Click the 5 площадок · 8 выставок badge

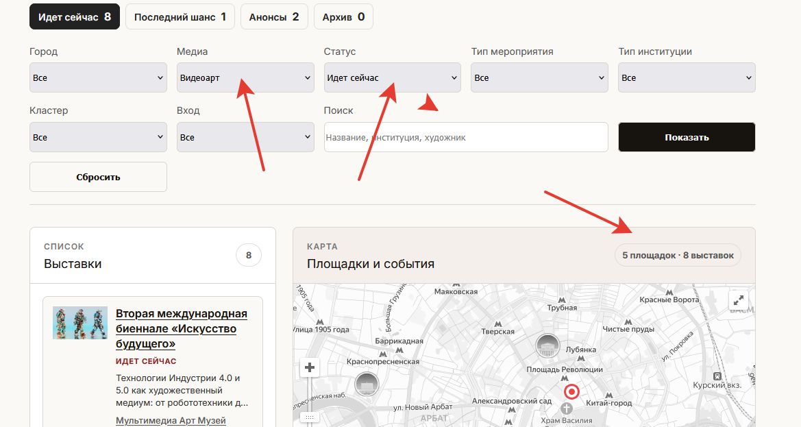(x=678, y=256)
